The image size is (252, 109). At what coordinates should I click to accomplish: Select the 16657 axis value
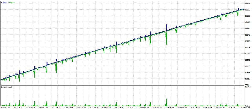click(247, 28)
